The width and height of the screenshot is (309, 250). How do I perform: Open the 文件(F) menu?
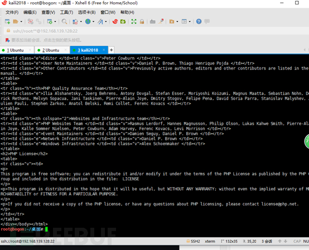pos(12,12)
